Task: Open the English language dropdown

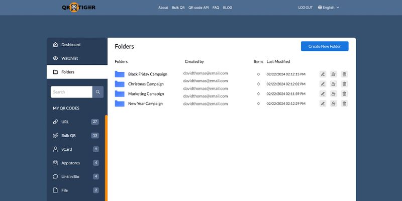Action: click(x=329, y=8)
